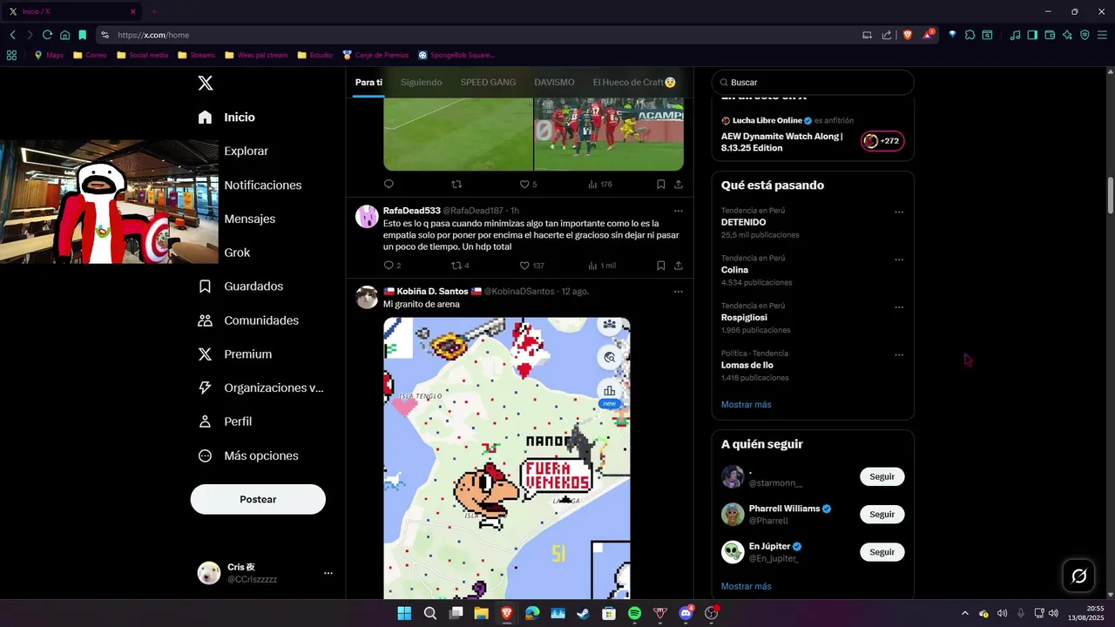Viewport: 1115px width, 627px height.
Task: View analytics of RafaDead533's post
Action: 602,266
